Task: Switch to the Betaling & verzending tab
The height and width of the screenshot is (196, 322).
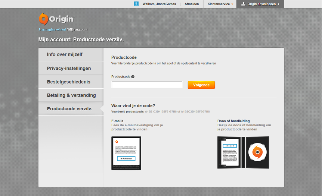Action: [x=71, y=95]
